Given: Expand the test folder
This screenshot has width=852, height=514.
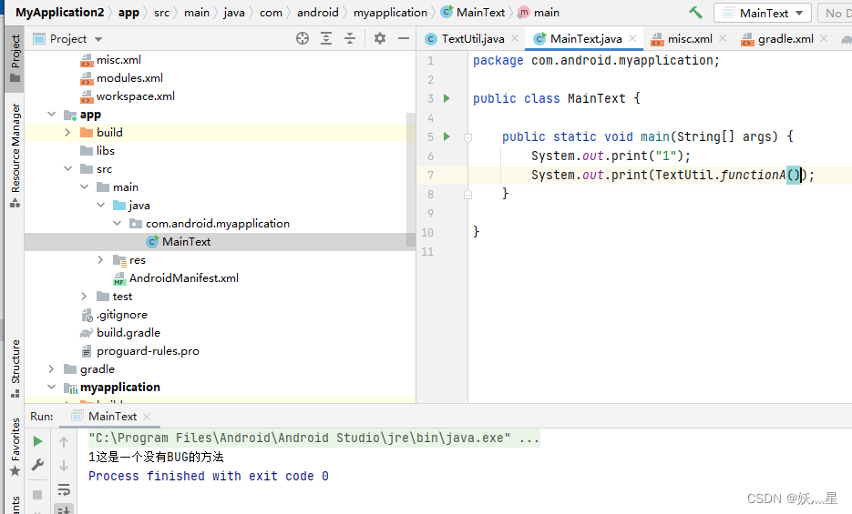Looking at the screenshot, I should [x=84, y=296].
